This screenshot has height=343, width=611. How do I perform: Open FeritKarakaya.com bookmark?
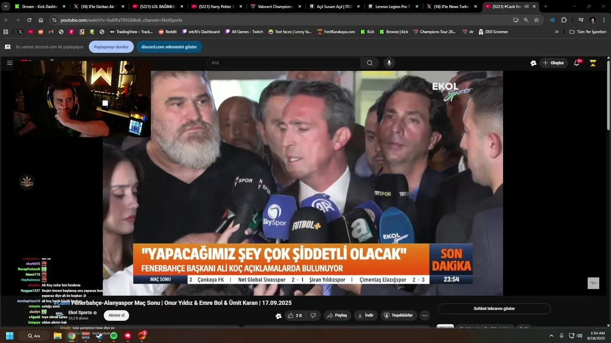point(336,32)
